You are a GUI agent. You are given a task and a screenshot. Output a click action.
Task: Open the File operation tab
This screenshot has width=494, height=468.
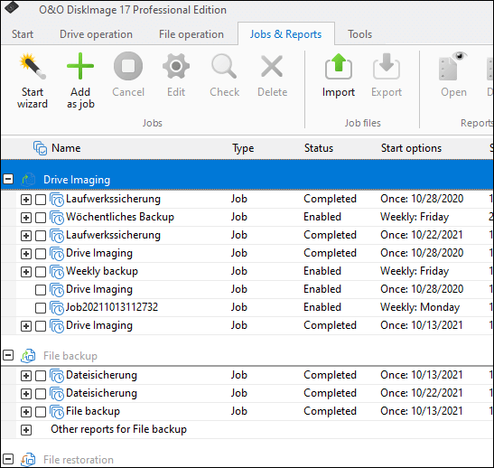click(x=191, y=34)
